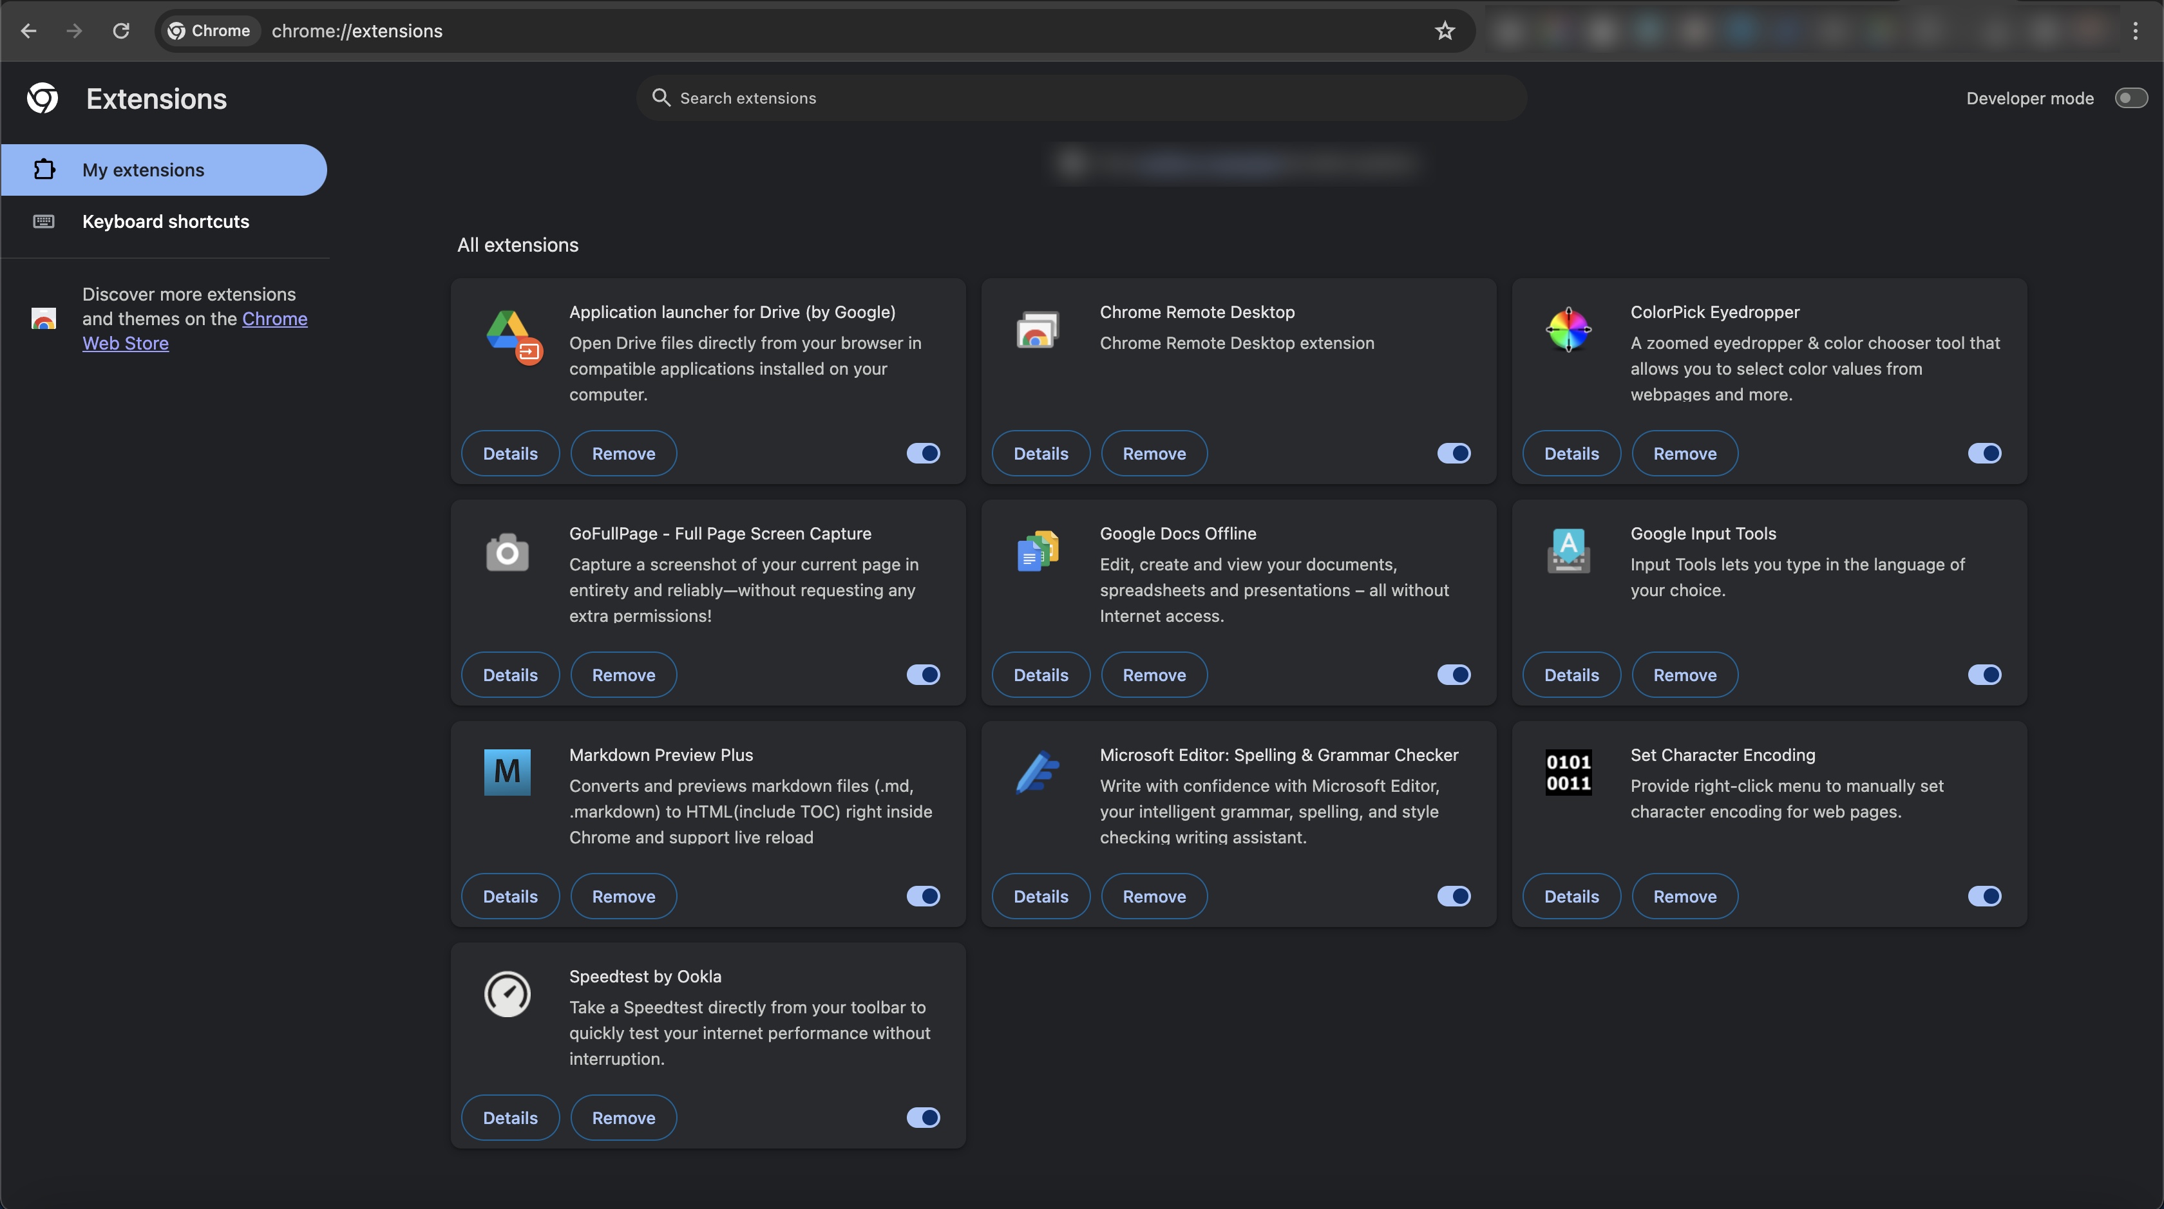Image resolution: width=2164 pixels, height=1209 pixels.
Task: Toggle the GoFullPage extension on/off
Action: 923,674
